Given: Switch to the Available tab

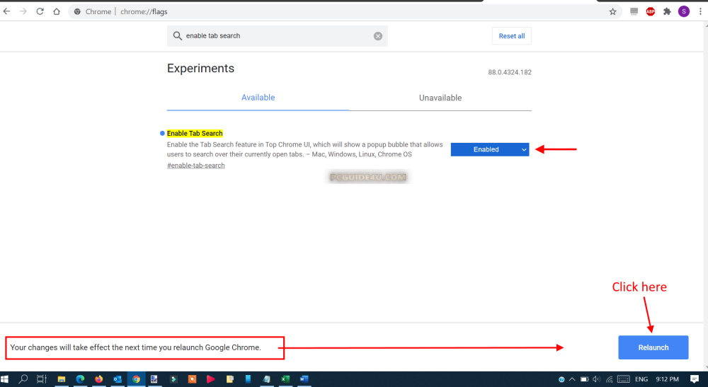Looking at the screenshot, I should tap(258, 98).
